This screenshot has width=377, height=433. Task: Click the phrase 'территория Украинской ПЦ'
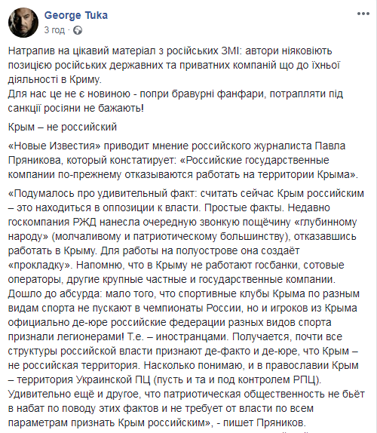pyautogui.click(x=84, y=379)
